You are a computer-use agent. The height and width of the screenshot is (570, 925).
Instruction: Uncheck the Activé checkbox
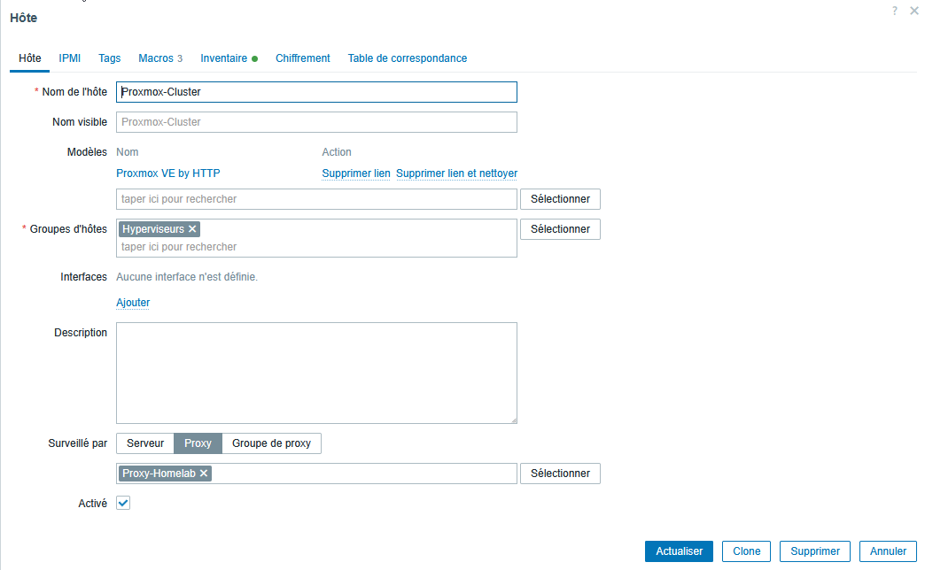point(122,502)
